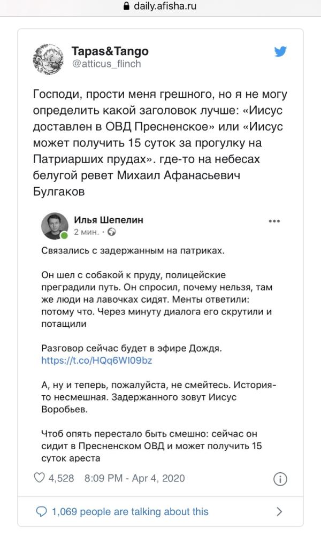Click the Илья Шепелин author name

coord(109,220)
